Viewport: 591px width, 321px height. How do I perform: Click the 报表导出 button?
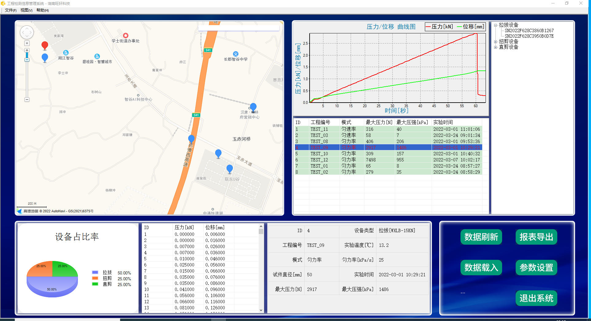tap(536, 237)
